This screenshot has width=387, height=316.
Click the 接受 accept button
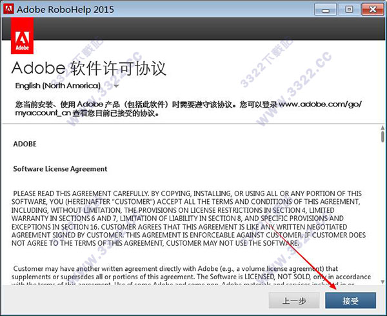[350, 301]
